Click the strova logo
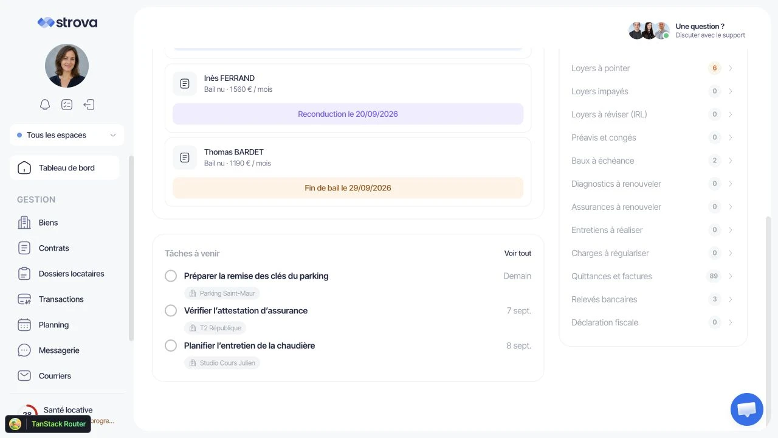 (67, 23)
